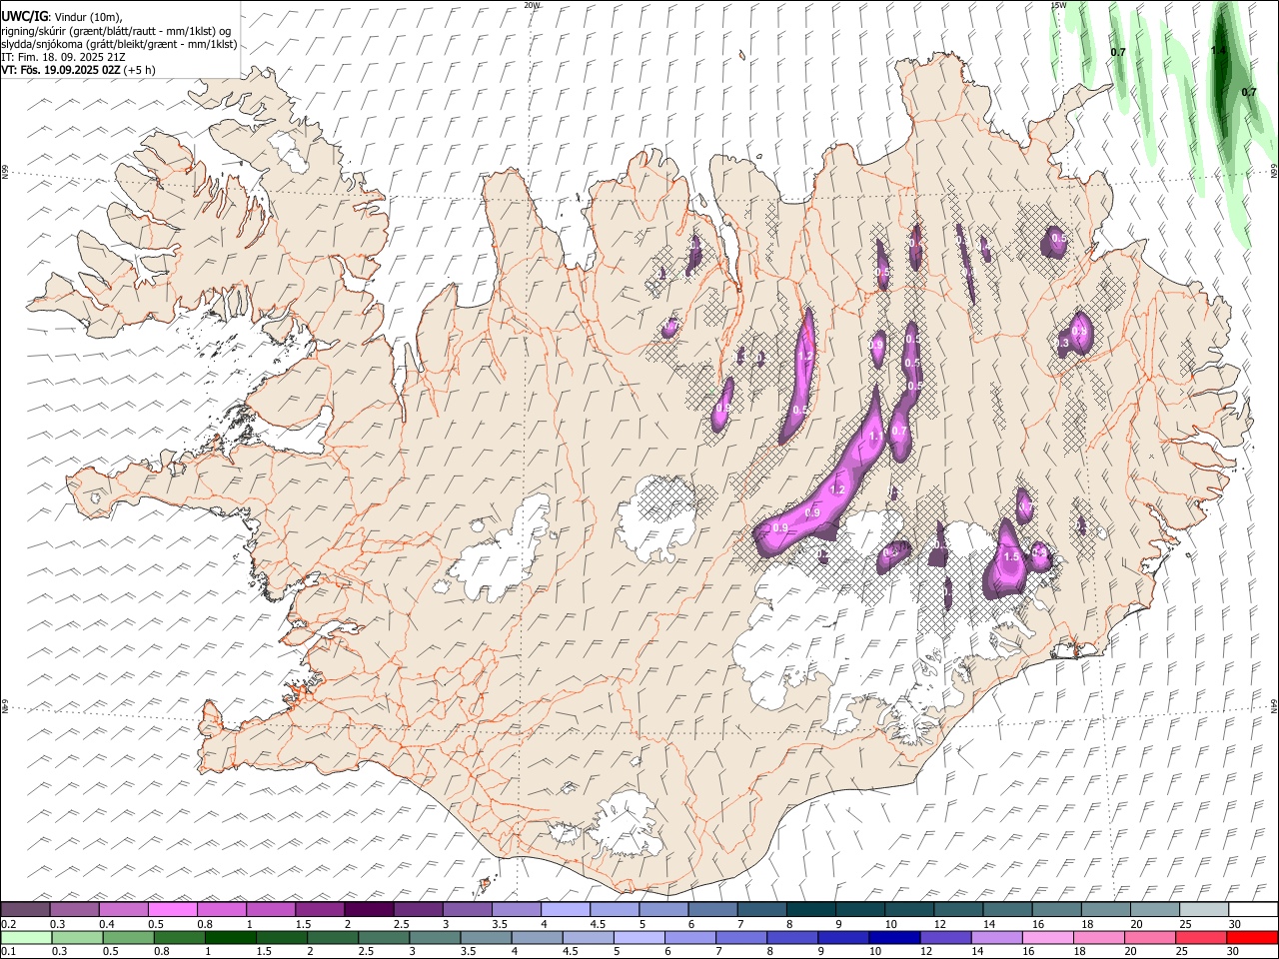Click the '30' label of the upper legend row
Image resolution: width=1279 pixels, height=959 pixels.
click(x=1234, y=923)
